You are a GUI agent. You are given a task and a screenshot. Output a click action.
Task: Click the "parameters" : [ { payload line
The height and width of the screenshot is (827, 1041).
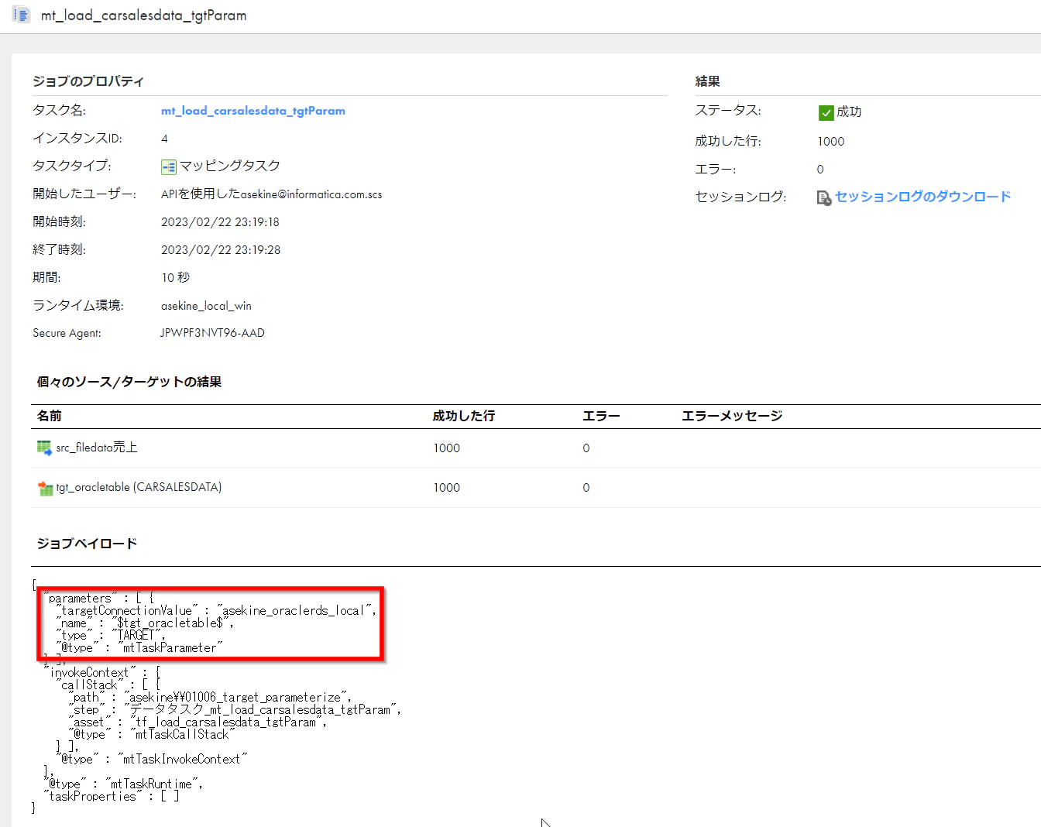(99, 599)
